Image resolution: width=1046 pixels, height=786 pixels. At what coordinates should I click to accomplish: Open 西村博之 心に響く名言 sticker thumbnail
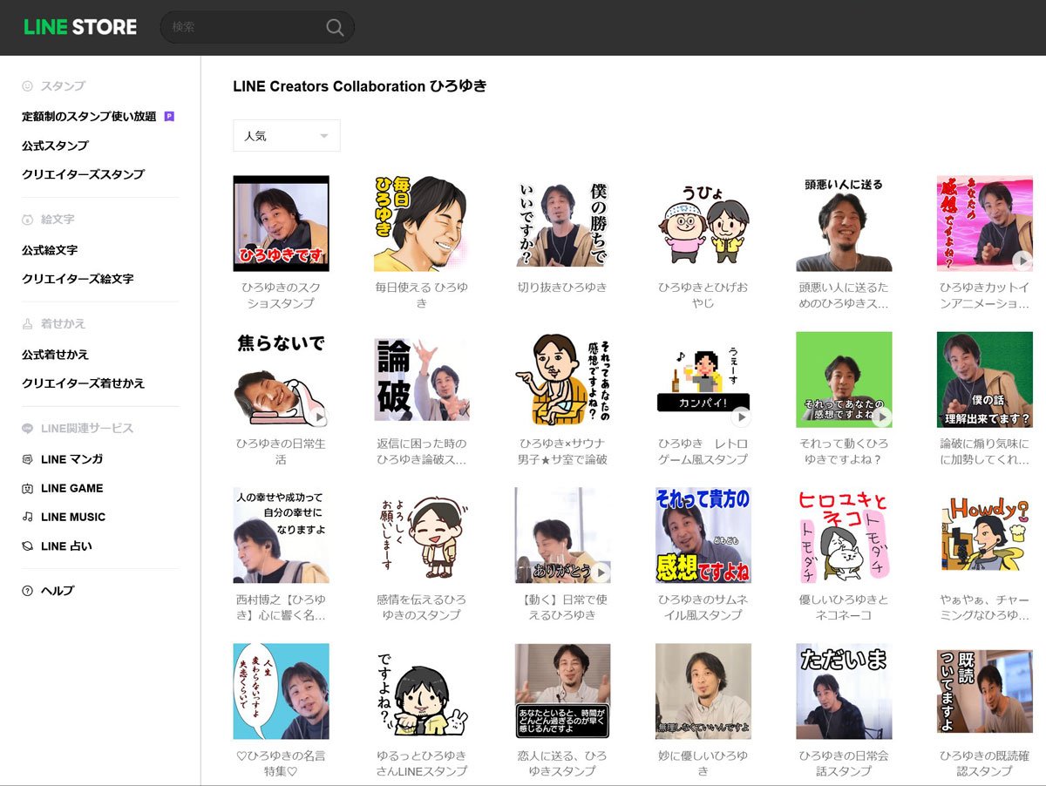(281, 535)
